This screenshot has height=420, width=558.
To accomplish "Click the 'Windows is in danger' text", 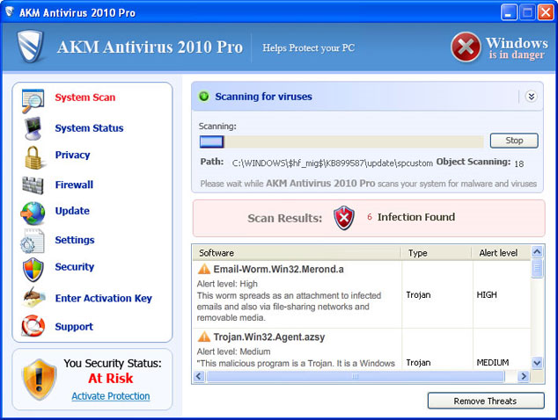I will tap(517, 48).
